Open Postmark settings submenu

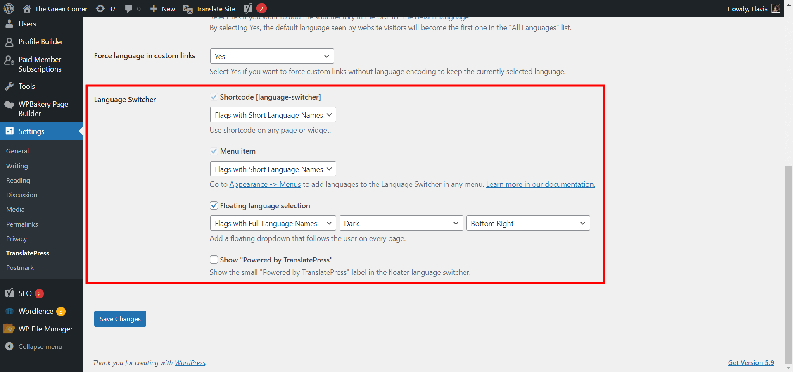[20, 267]
